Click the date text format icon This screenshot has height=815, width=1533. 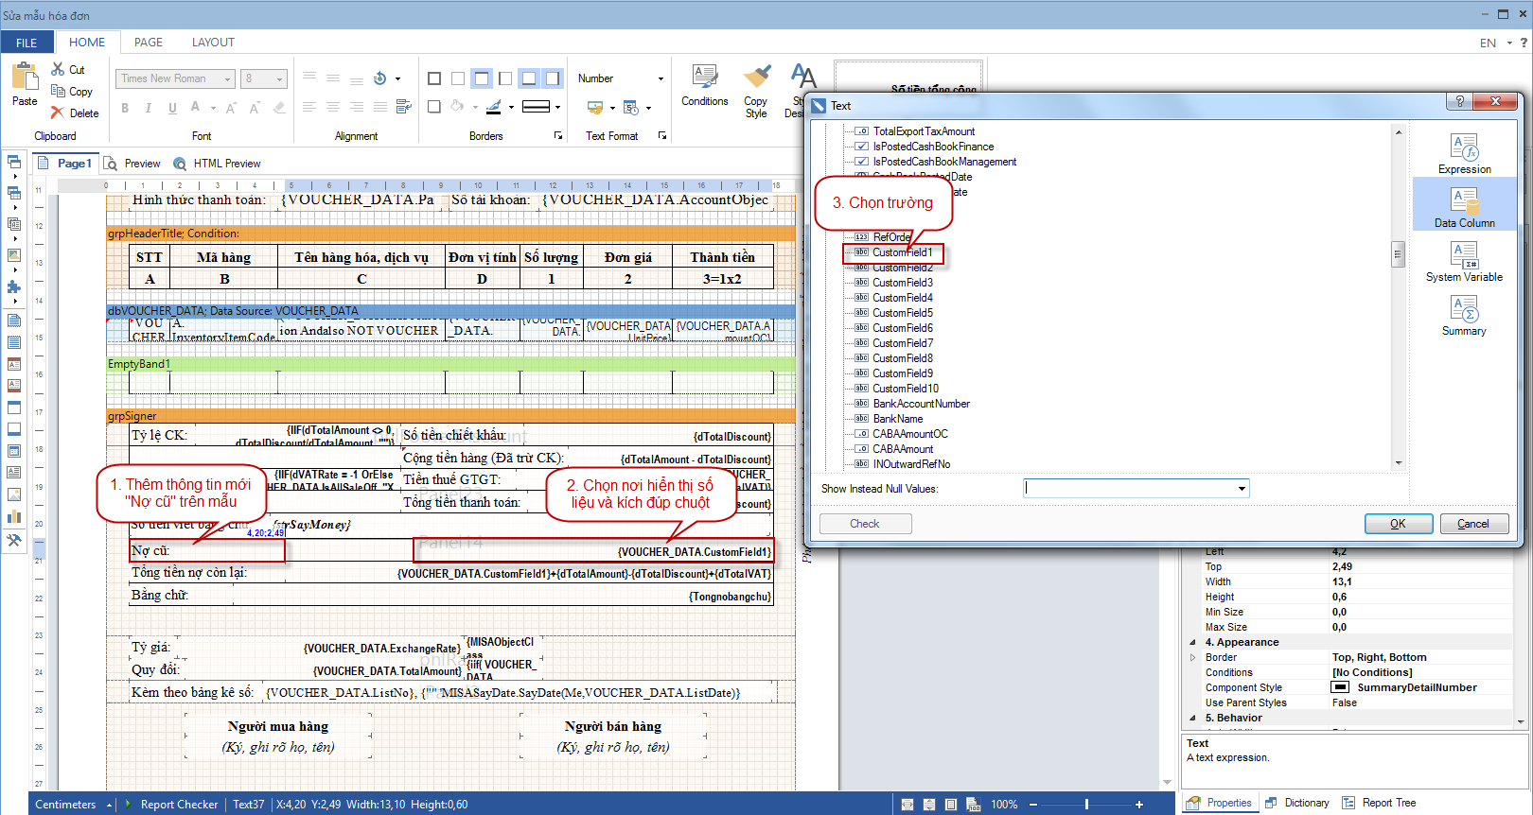point(631,107)
